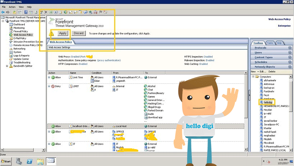
Task: Open the New dropdown in Toolbox
Action: click(255, 72)
